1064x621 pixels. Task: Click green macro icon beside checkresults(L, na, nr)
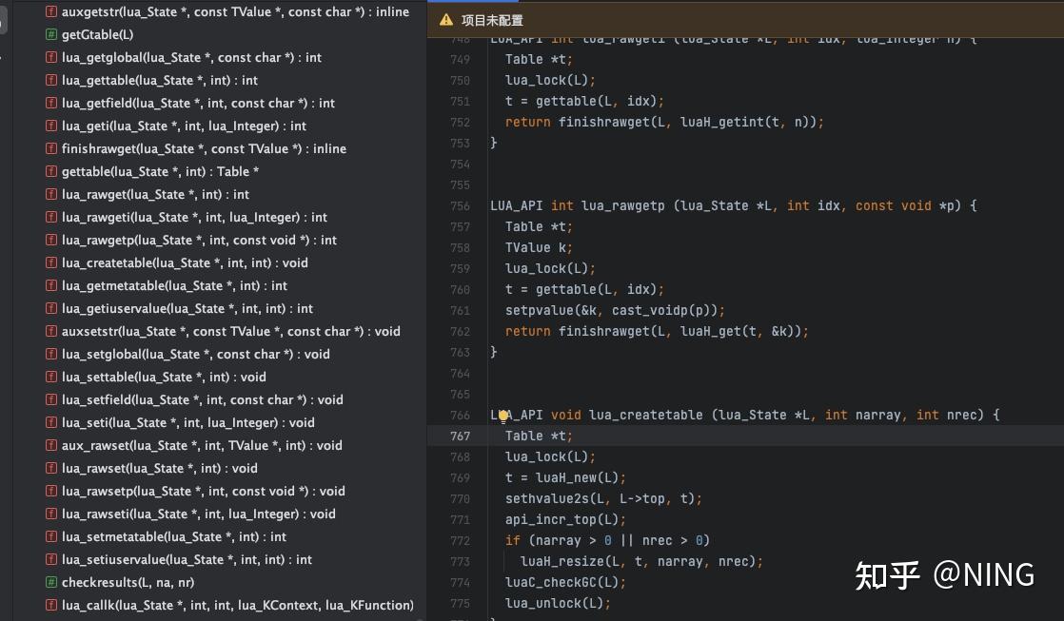coord(50,582)
